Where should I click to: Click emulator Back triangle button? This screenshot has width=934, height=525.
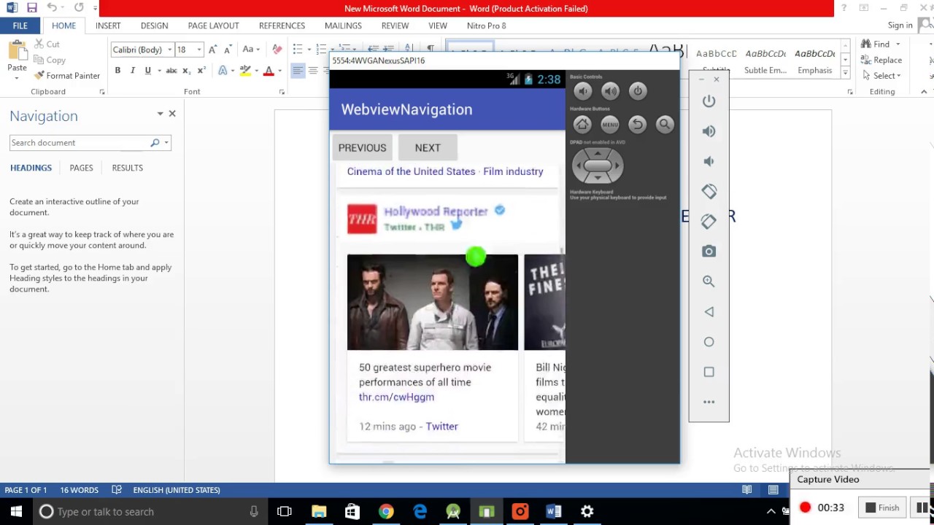point(709,311)
